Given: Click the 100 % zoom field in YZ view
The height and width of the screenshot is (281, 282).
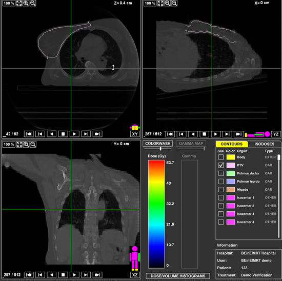Looking at the screenshot, I should tap(150, 3).
